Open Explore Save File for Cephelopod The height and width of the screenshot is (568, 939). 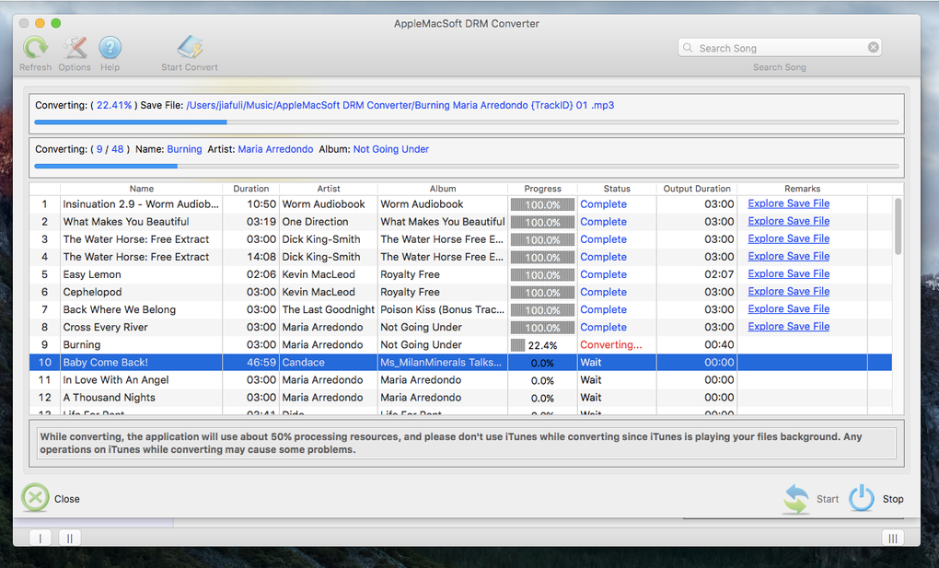pyautogui.click(x=789, y=291)
